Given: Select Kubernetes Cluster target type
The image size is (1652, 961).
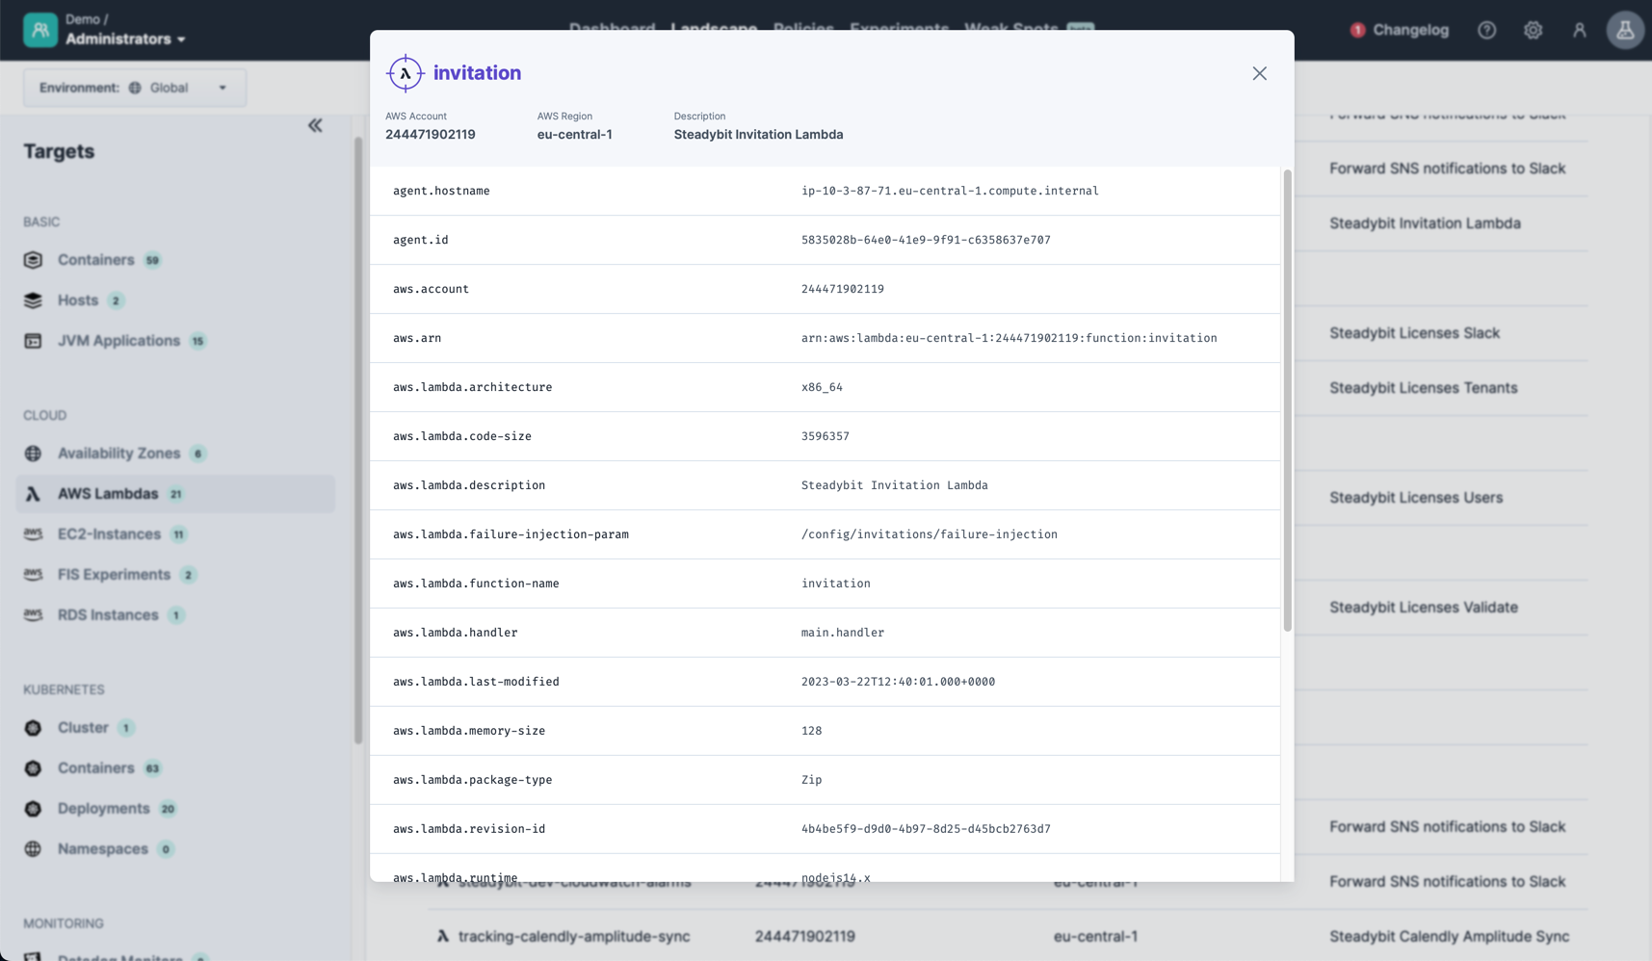Looking at the screenshot, I should [83, 728].
